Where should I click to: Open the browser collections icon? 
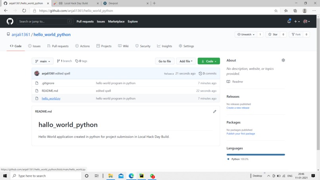click(x=295, y=11)
